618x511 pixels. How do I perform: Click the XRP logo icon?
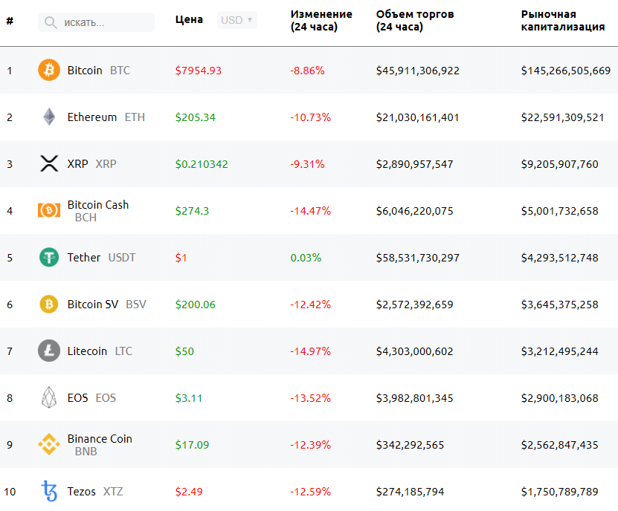pyautogui.click(x=48, y=163)
